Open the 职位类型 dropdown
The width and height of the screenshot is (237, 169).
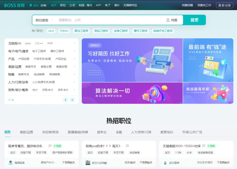44,20
